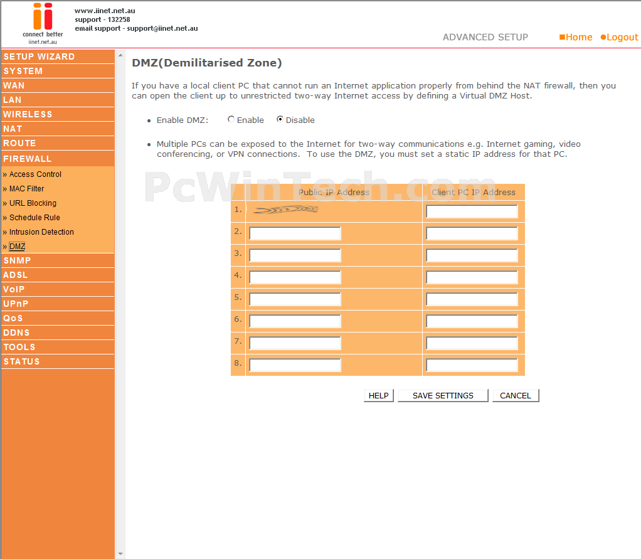Viewport: 641px width, 559px height.
Task: Click the 'Enable DMZ:' label text
Action: click(183, 120)
